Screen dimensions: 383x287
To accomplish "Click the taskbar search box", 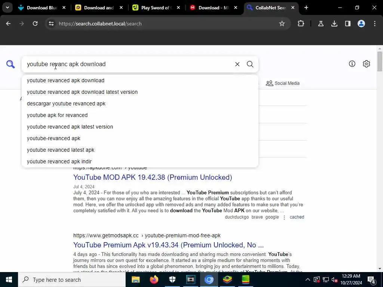I will pyautogui.click(x=72, y=280).
